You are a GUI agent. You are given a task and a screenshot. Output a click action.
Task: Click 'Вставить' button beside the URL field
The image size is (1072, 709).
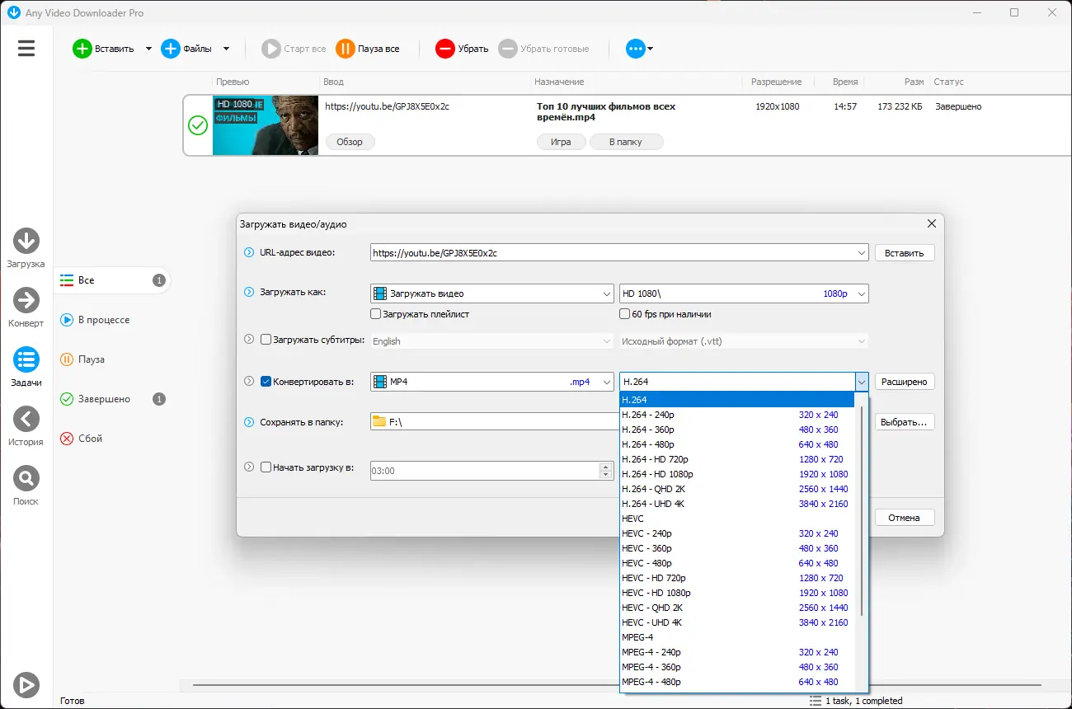point(905,253)
